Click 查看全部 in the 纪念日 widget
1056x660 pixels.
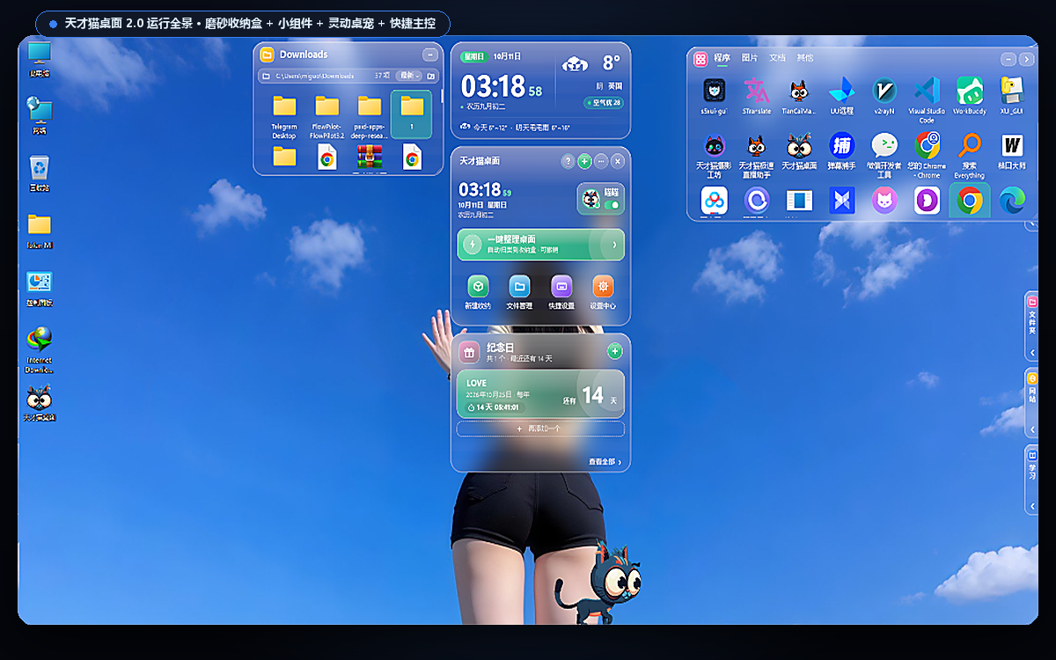coord(605,461)
